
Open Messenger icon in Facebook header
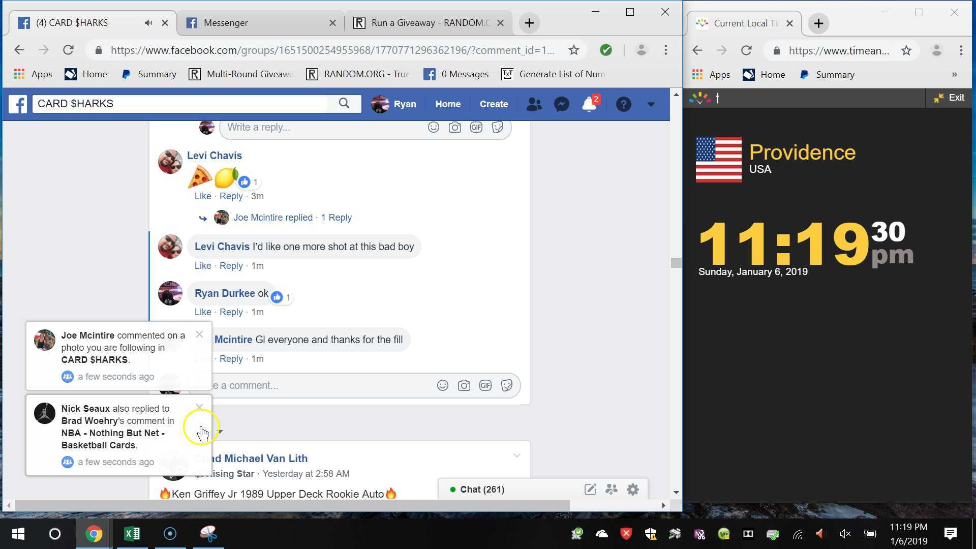pos(561,104)
